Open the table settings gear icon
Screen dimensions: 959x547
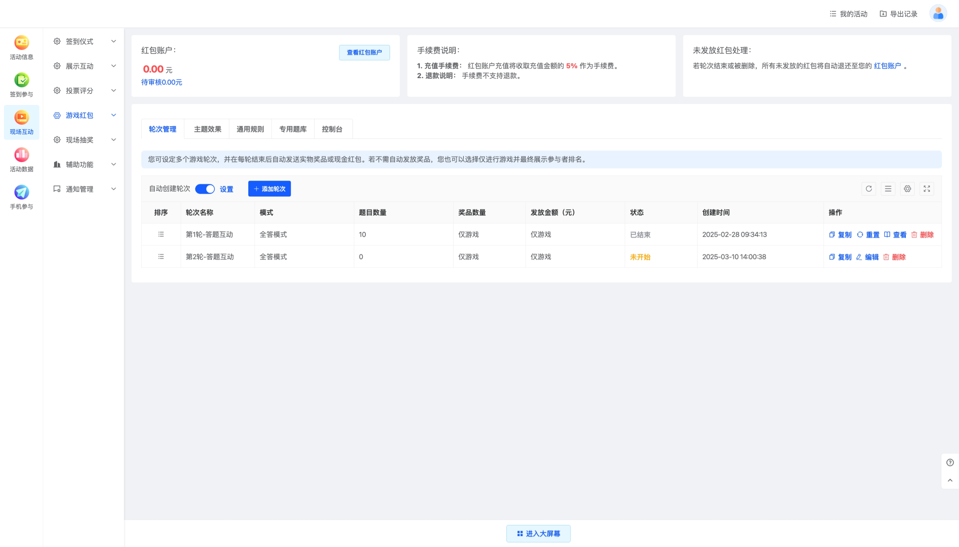pyautogui.click(x=907, y=189)
